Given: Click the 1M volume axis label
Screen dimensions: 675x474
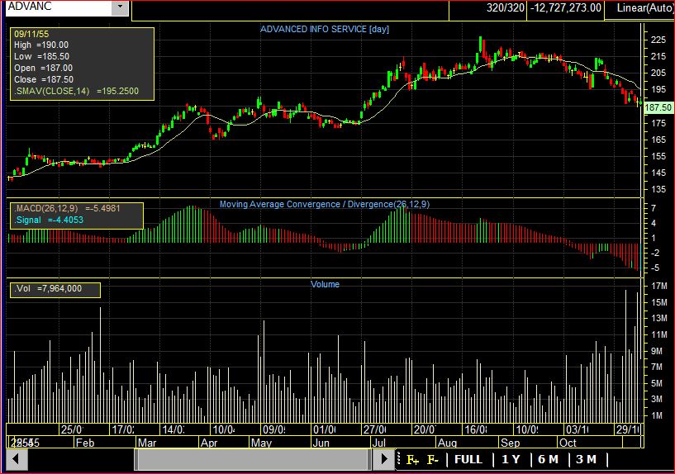Looking at the screenshot, I should pos(657,415).
